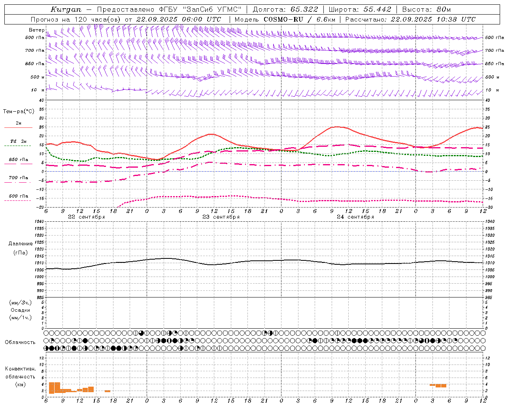
Task: Click the Kurgan station title
Action: (66, 9)
